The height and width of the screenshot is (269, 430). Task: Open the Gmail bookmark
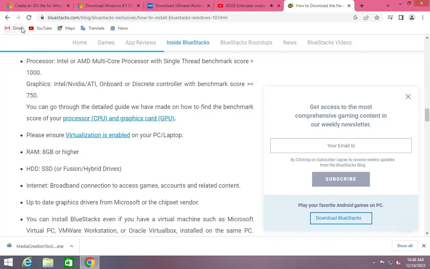[x=14, y=28]
